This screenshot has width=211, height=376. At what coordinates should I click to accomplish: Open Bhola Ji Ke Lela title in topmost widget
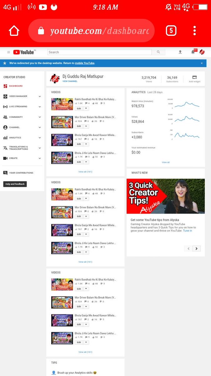(95, 153)
